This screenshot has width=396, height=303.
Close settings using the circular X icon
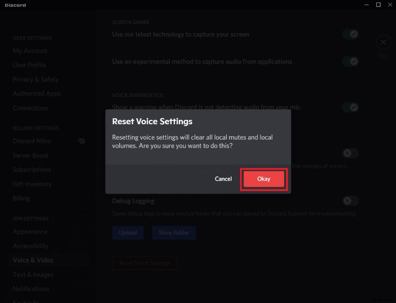click(383, 42)
